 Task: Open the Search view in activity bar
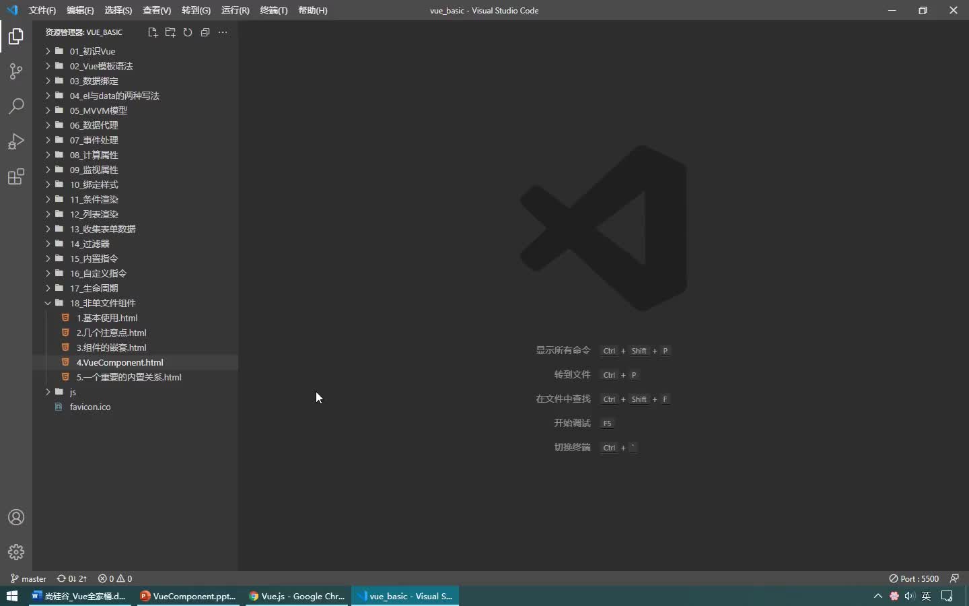pyautogui.click(x=16, y=106)
